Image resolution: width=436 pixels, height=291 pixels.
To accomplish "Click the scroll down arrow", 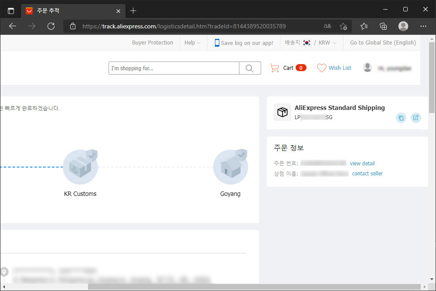I will [432, 279].
